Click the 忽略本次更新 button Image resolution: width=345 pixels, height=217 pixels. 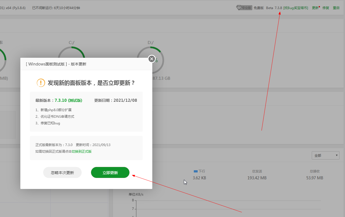[62, 172]
